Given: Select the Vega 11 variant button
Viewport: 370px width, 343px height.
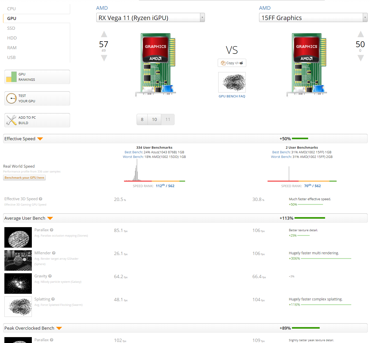Looking at the screenshot, I should (168, 119).
